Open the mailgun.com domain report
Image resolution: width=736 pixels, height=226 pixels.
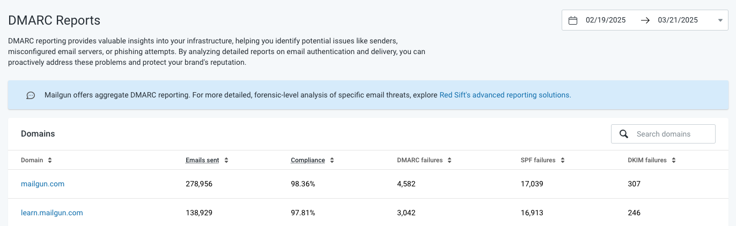click(x=42, y=184)
